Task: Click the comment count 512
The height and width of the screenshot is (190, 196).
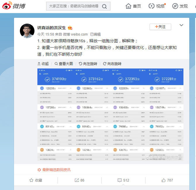Action: point(126,180)
